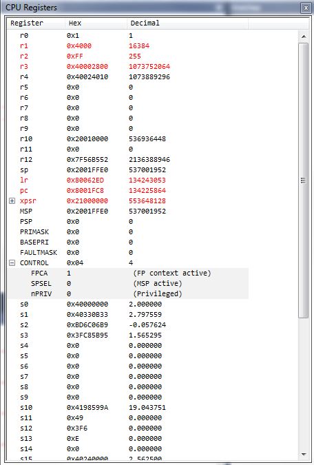
Task: Select the nPRIV bit field row
Action: (128, 294)
